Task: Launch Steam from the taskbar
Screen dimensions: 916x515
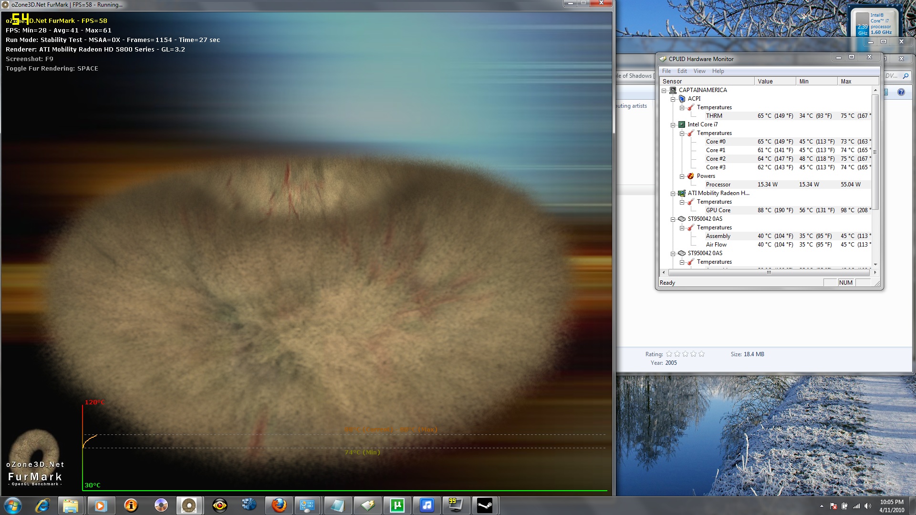Action: pyautogui.click(x=485, y=505)
